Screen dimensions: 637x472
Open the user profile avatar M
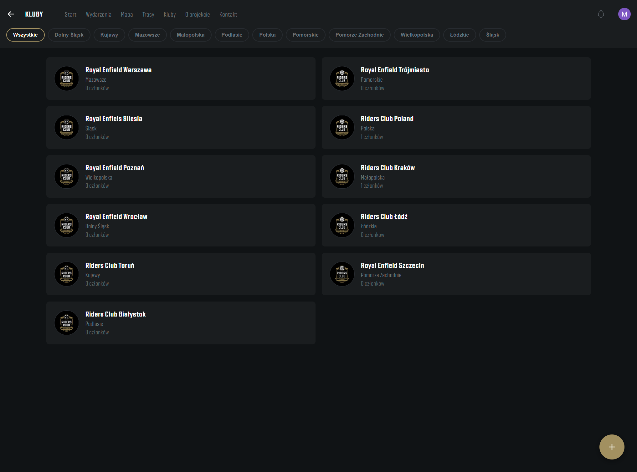624,14
